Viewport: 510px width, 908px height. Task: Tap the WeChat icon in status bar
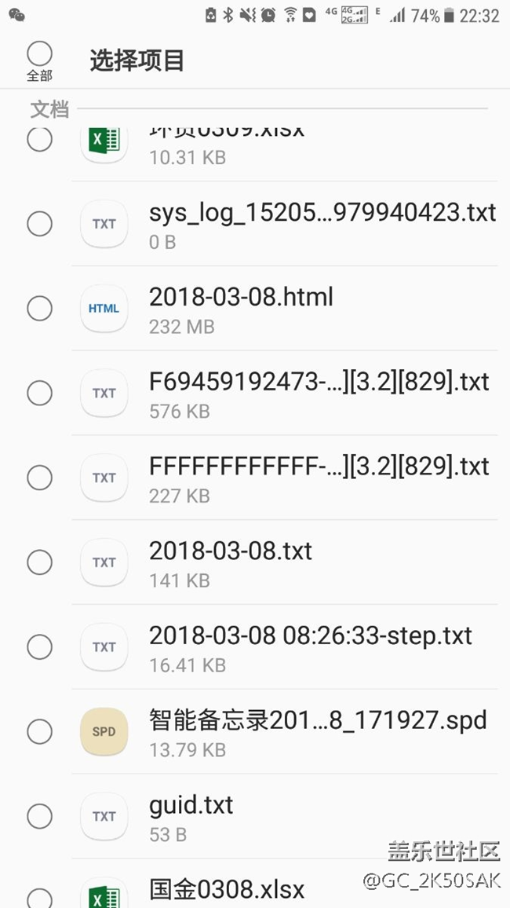[x=16, y=15]
